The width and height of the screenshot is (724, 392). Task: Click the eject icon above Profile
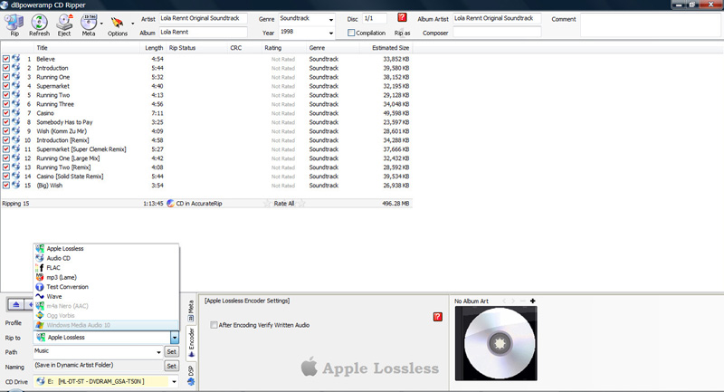15,305
